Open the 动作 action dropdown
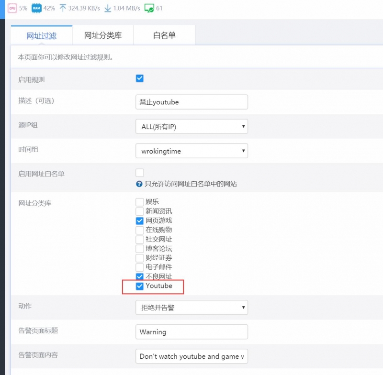The height and width of the screenshot is (375, 383). 191,308
